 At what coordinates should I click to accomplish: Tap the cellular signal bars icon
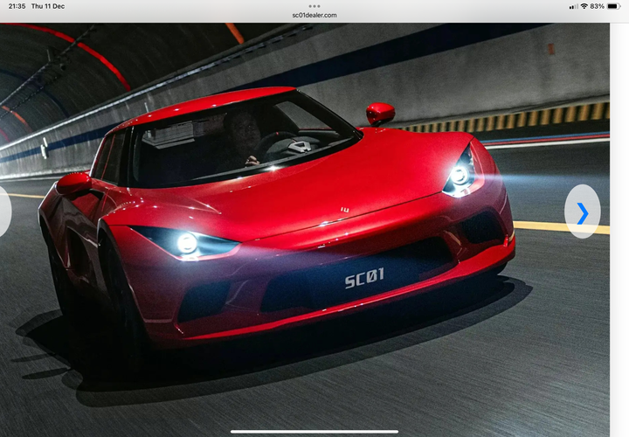(x=573, y=6)
